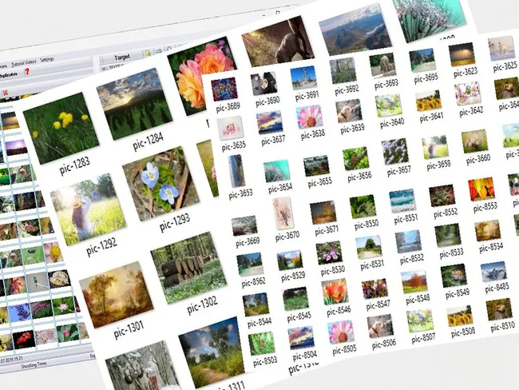This screenshot has height=390, width=519.
Task: Click the pic-8553 file name
Action: pyautogui.click(x=485, y=207)
